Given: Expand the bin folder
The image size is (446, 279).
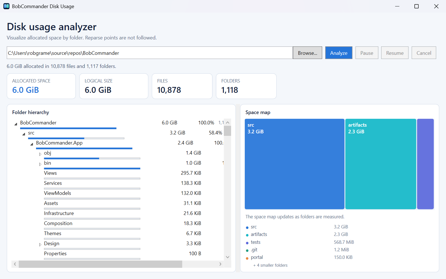Looking at the screenshot, I should (x=40, y=164).
